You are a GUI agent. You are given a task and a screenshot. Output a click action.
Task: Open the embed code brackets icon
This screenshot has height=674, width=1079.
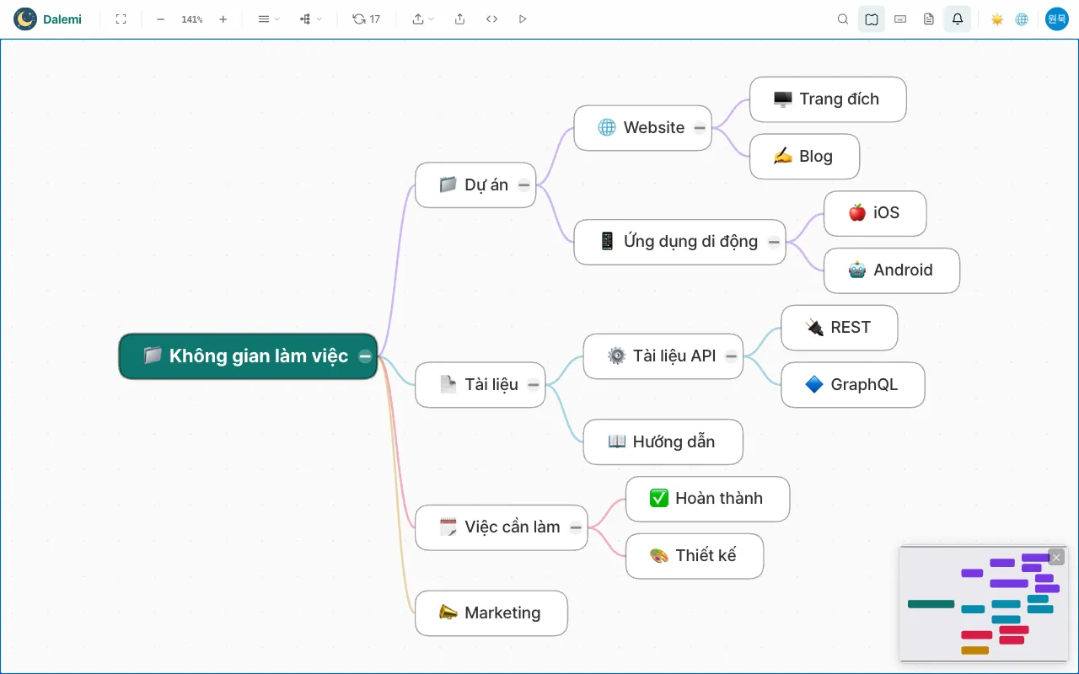pyautogui.click(x=491, y=19)
